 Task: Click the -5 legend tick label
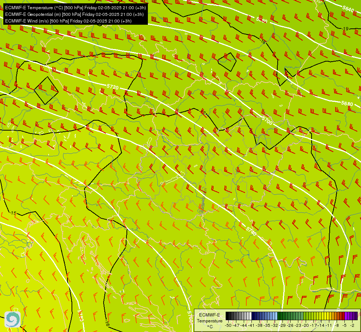(344, 325)
